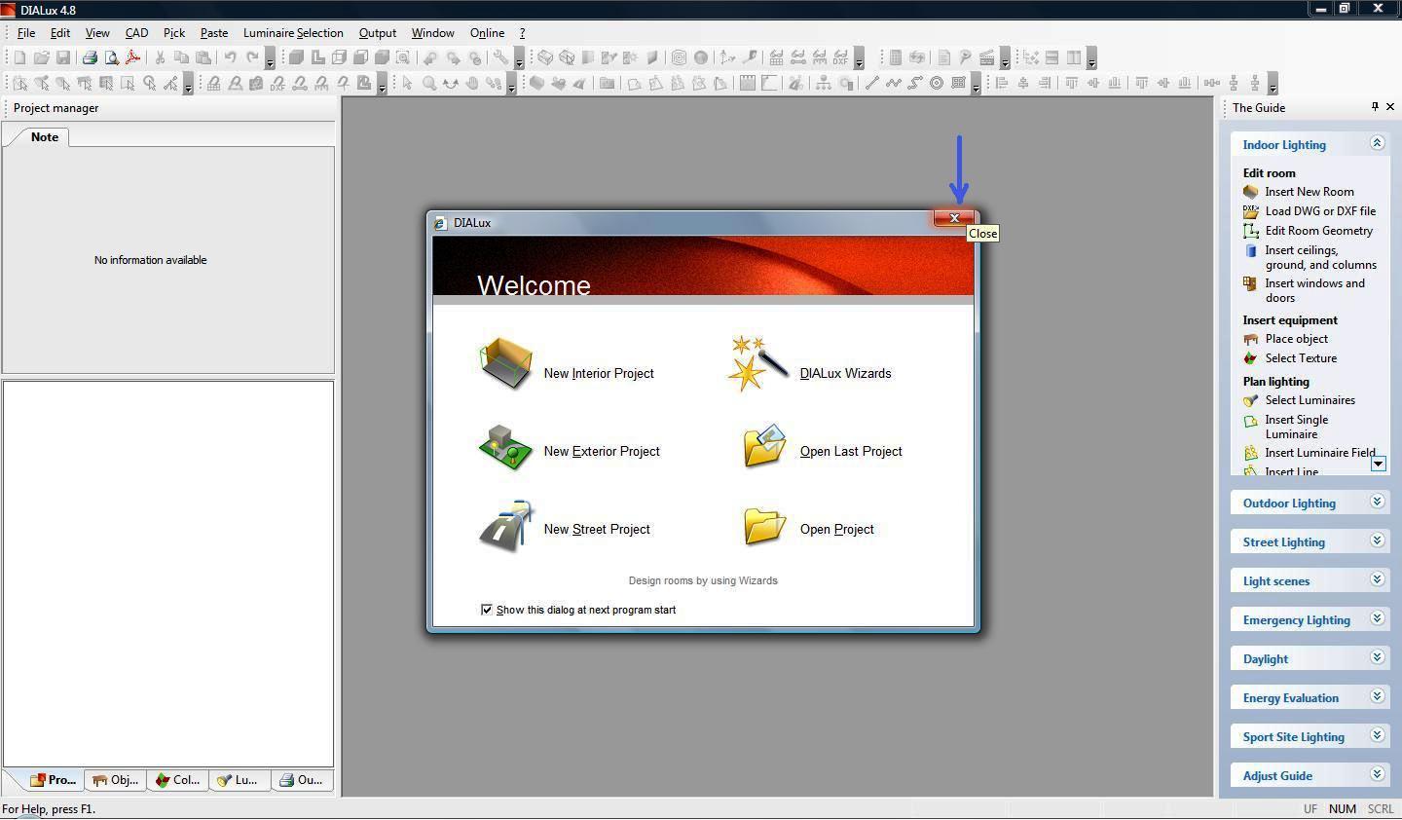1402x820 pixels.
Task: Collapse the Indoor Lighting section
Action: coord(1377,143)
